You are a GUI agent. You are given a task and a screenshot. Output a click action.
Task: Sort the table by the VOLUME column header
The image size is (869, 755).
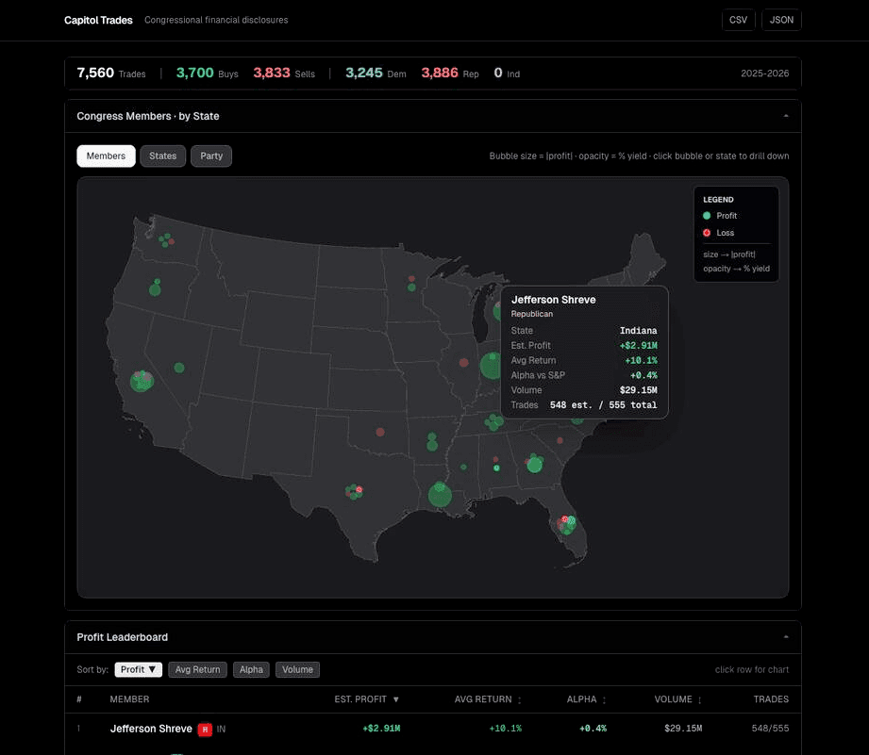(672, 699)
